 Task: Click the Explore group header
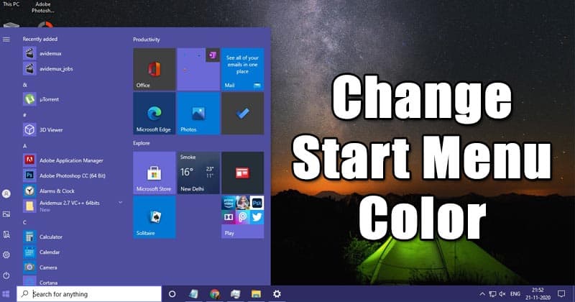[141, 143]
